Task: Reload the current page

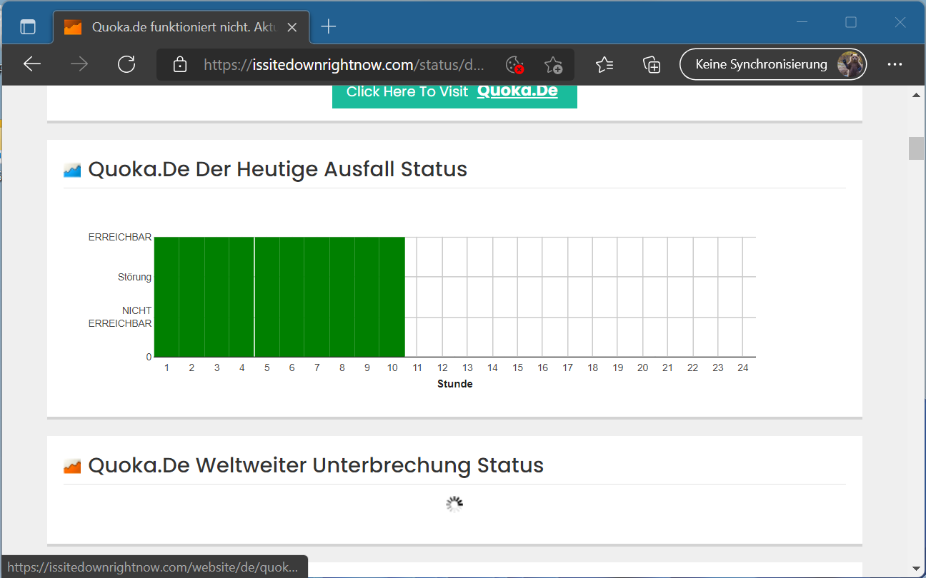Action: click(x=126, y=64)
